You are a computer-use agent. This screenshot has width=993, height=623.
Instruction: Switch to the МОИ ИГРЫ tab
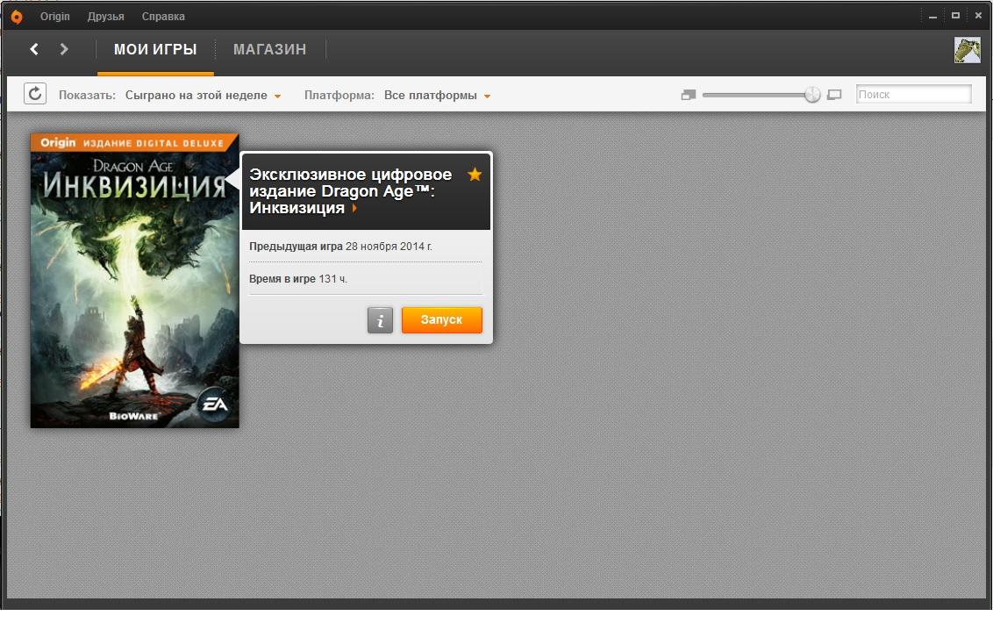click(x=155, y=49)
